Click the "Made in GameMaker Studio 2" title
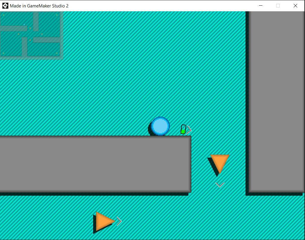 [39, 6]
